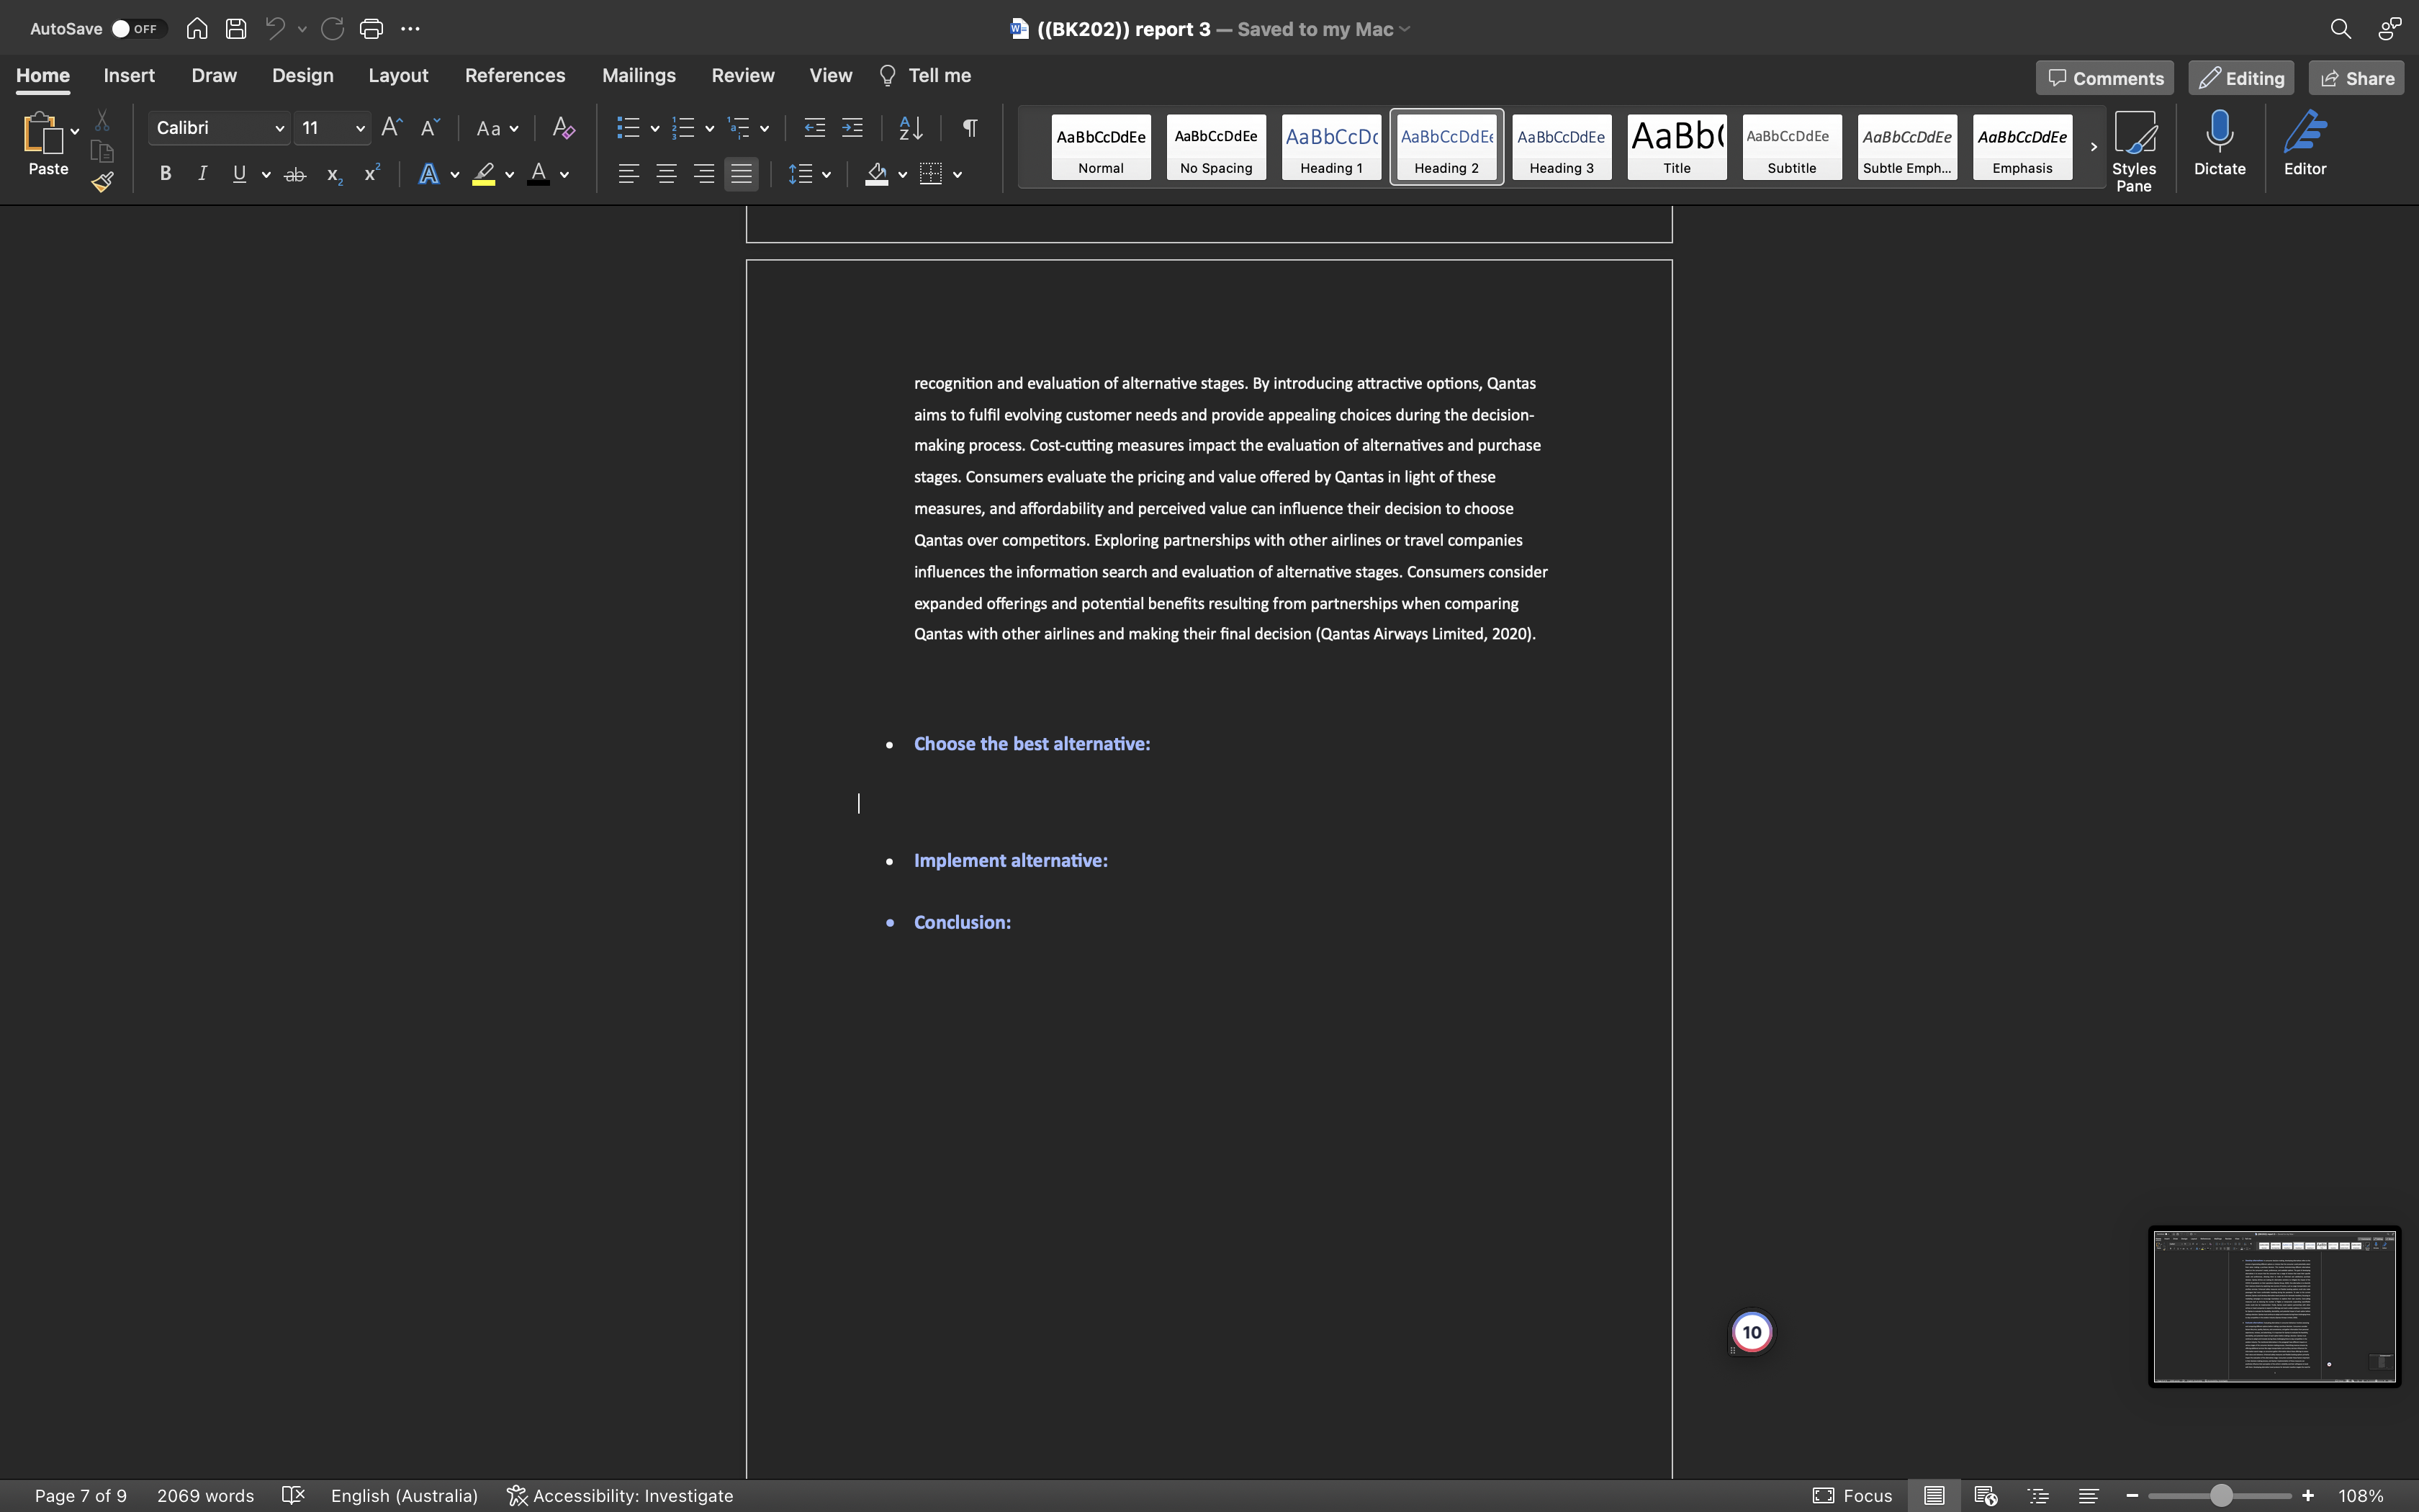Search the document with the magnifier icon
The image size is (2419, 1512).
(2340, 29)
